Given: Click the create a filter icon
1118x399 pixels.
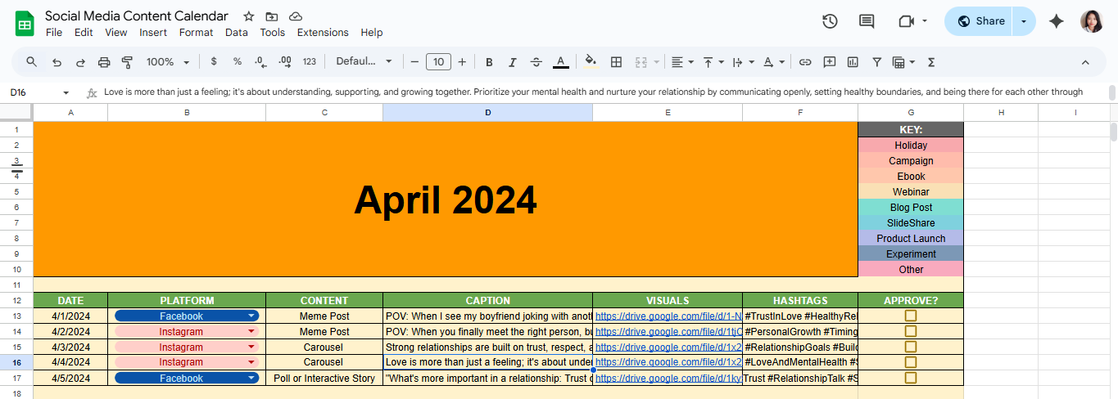Looking at the screenshot, I should (876, 62).
